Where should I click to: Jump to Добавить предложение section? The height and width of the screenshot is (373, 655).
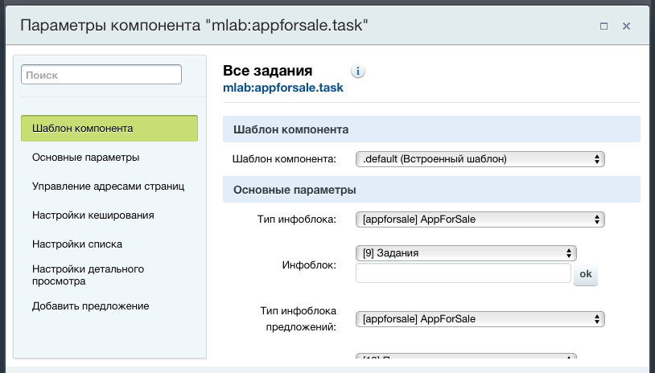pyautogui.click(x=91, y=305)
